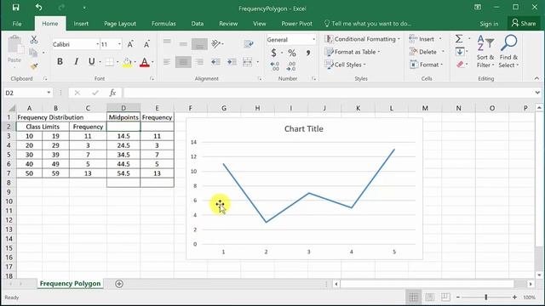Click the Chart Title text

point(304,128)
